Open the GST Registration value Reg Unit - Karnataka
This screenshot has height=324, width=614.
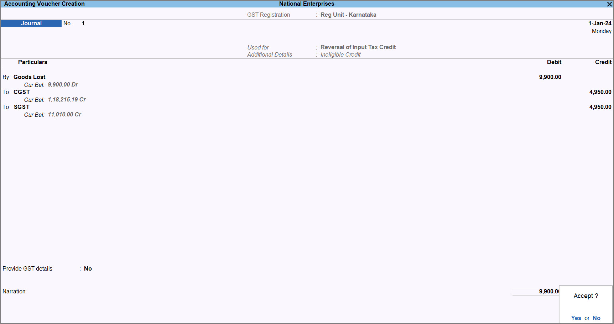[x=348, y=15]
